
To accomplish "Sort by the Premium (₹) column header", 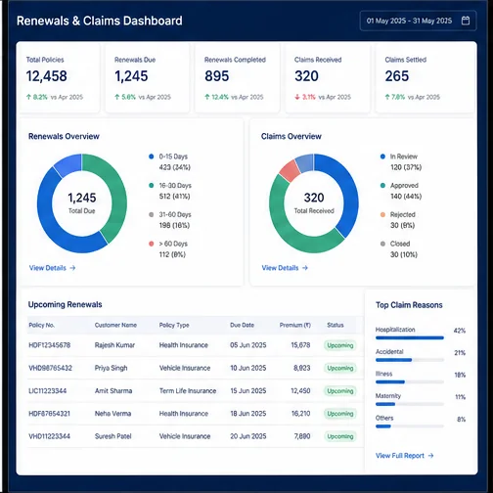I will coord(294,325).
